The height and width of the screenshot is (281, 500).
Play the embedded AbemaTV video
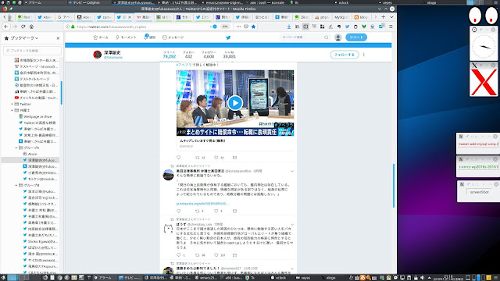click(235, 102)
